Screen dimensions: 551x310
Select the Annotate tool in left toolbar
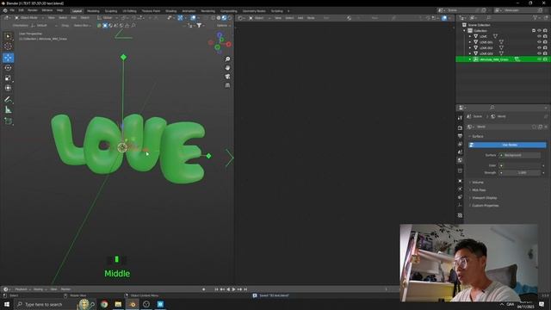click(x=8, y=100)
